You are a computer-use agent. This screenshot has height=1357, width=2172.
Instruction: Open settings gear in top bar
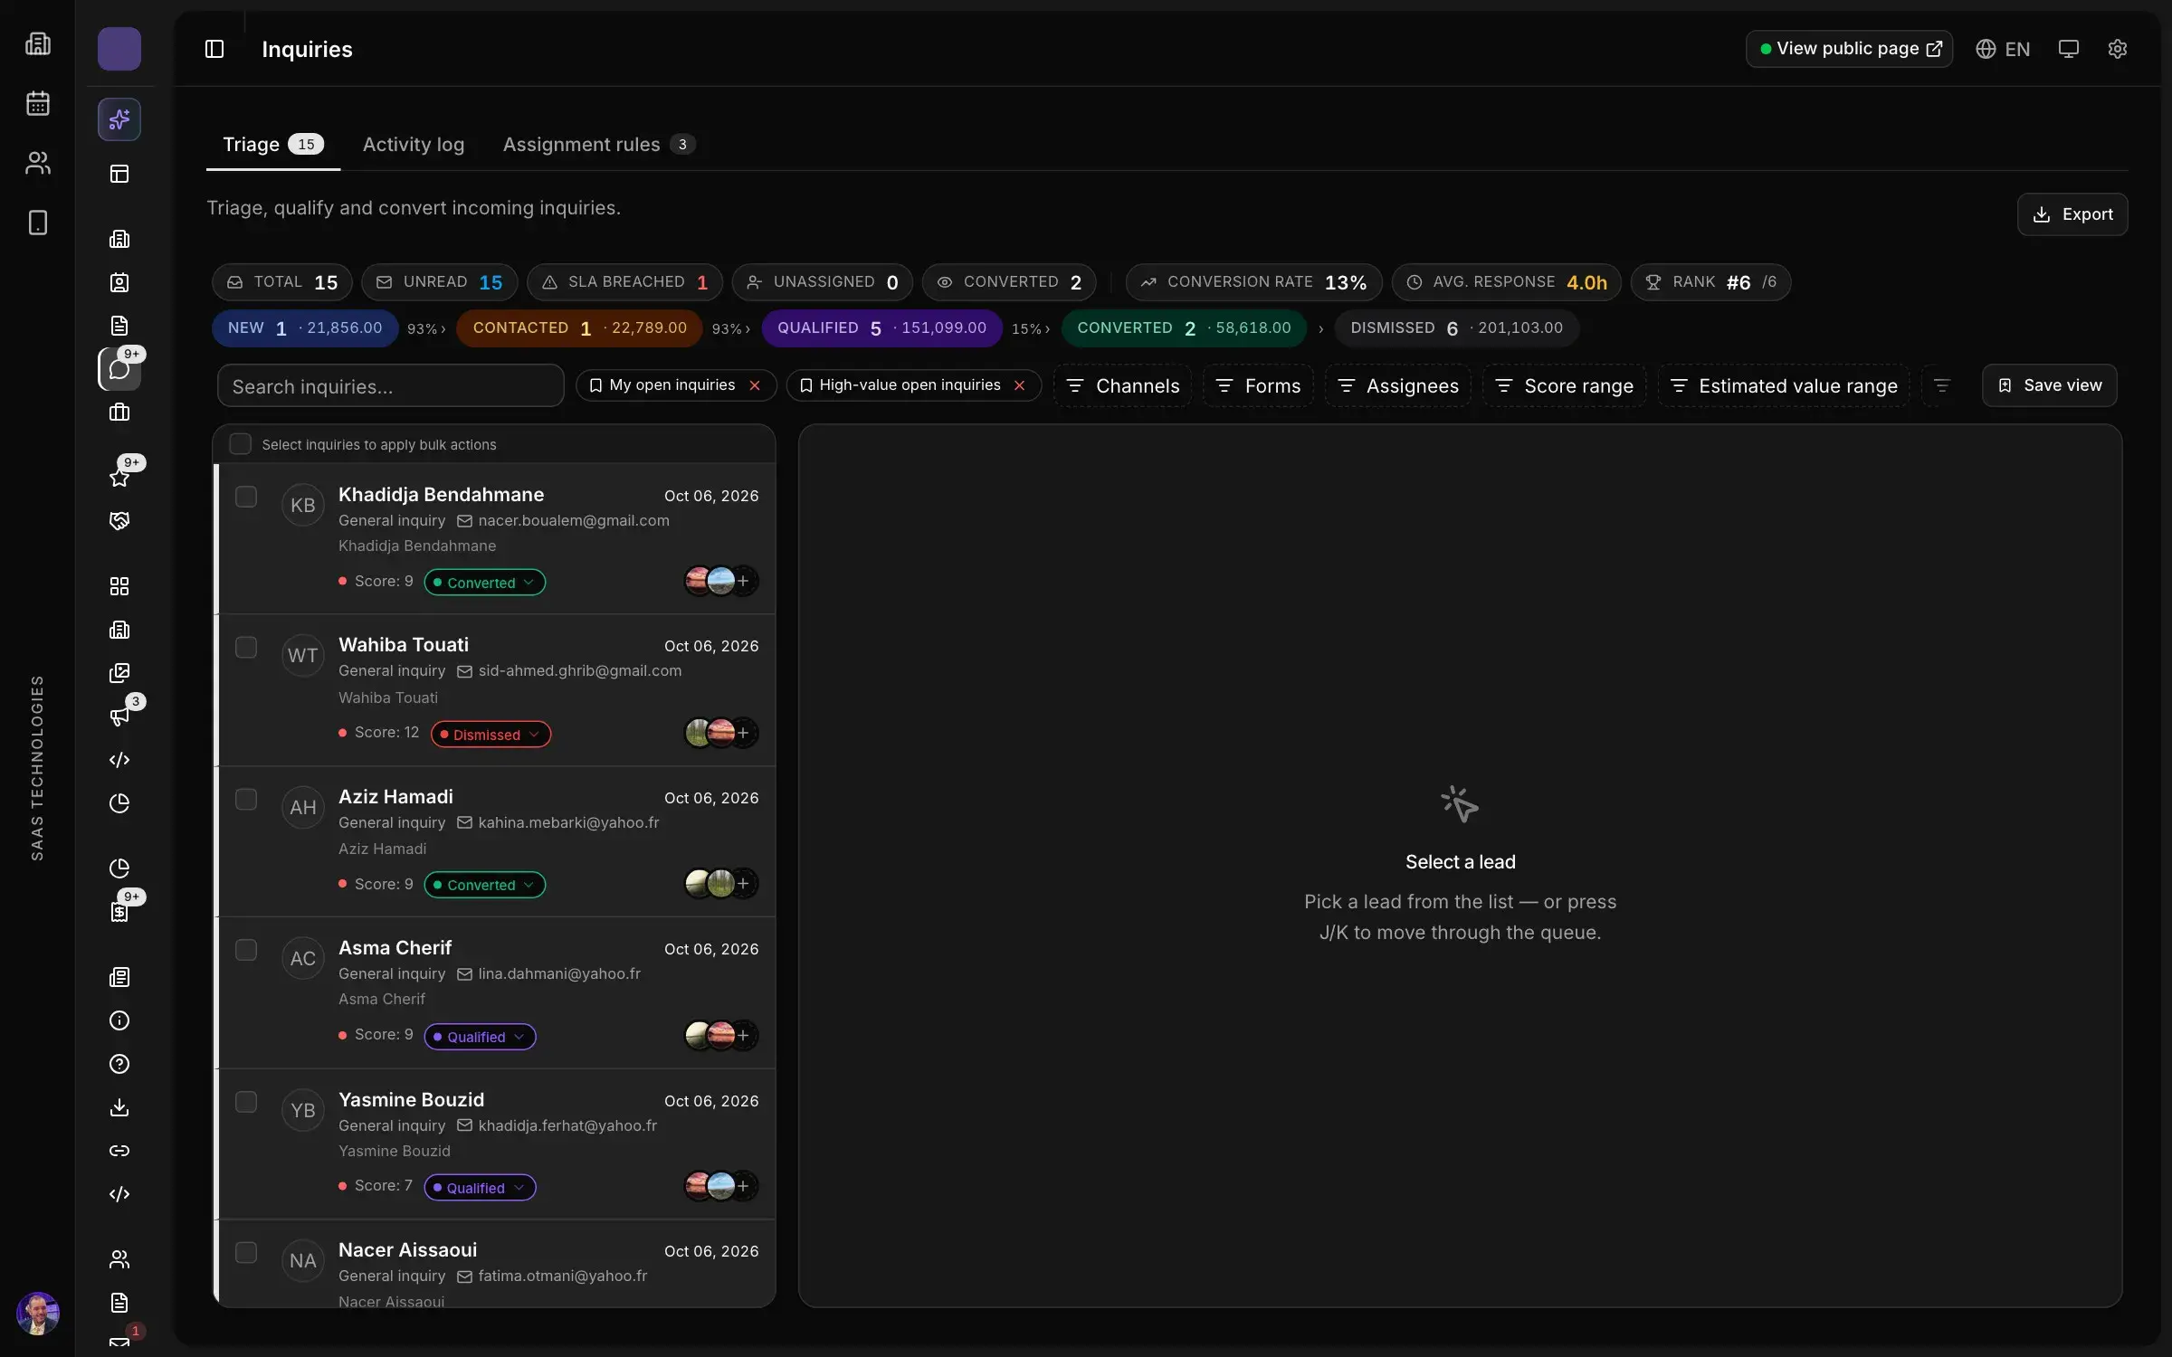[x=2118, y=49]
